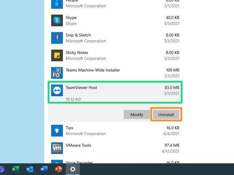Select the Snip & Sketch entry name
The width and height of the screenshot is (234, 175).
coord(78,35)
